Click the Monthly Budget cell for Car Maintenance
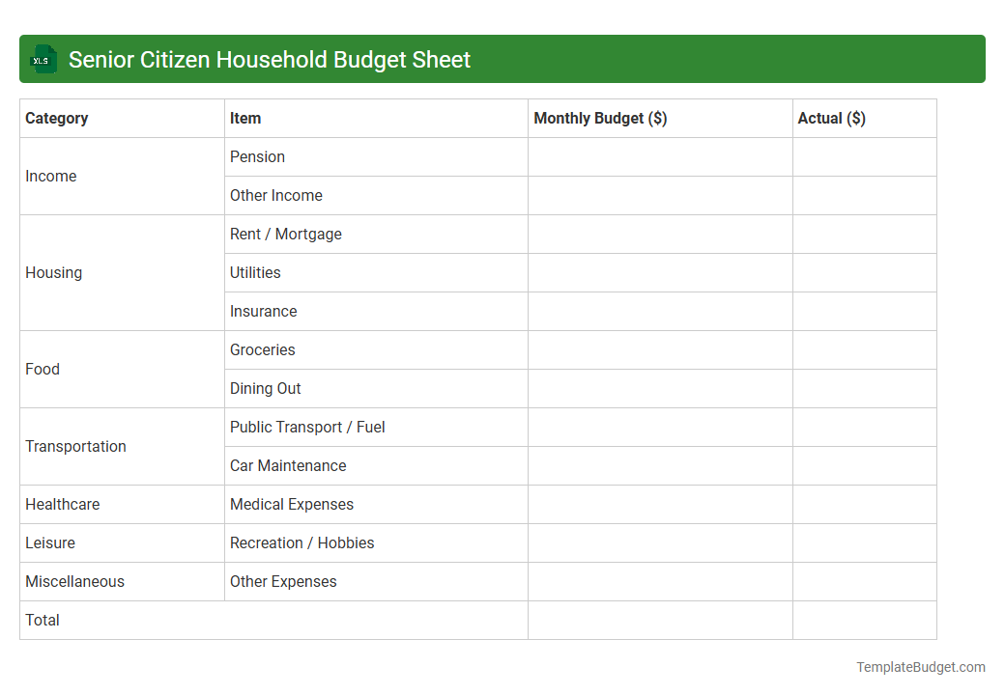 [x=660, y=465]
